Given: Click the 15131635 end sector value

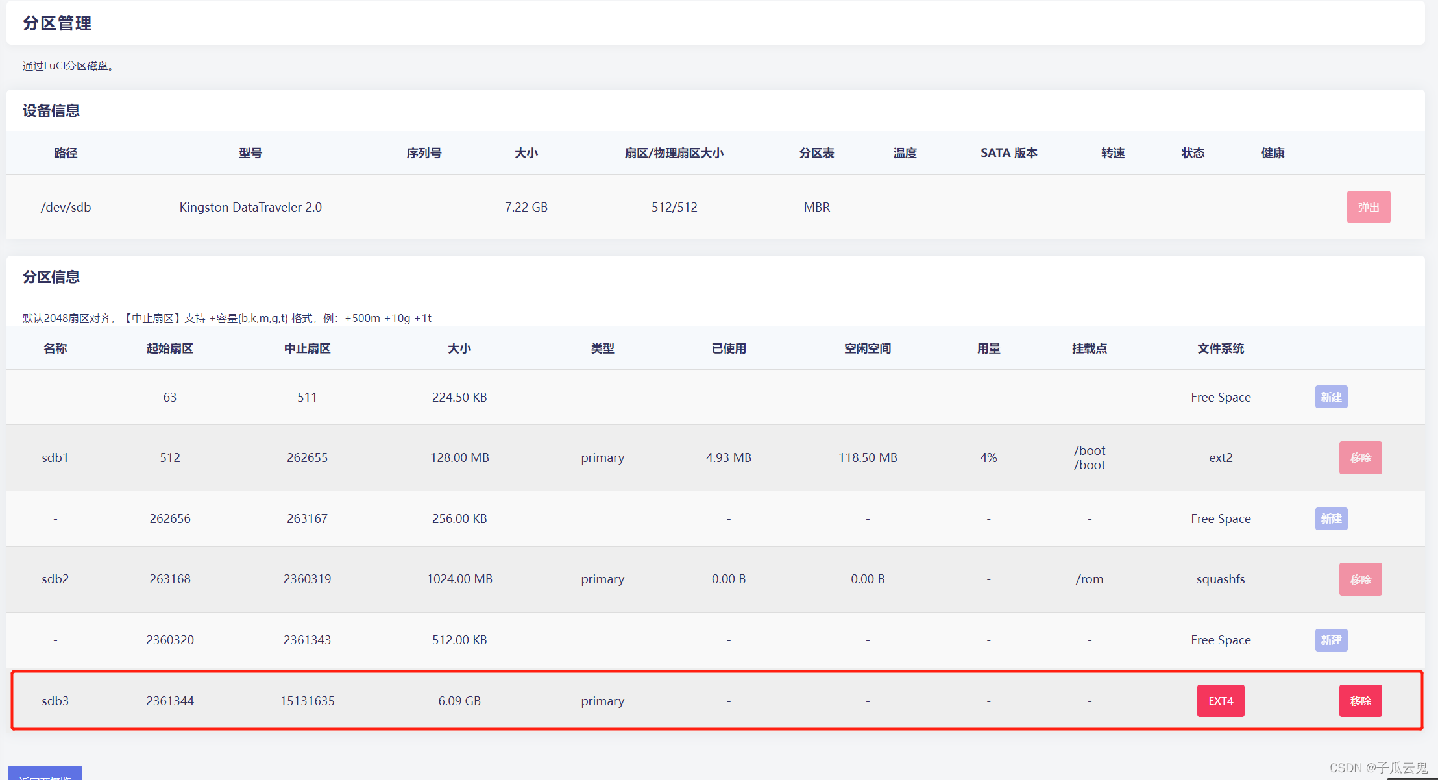Looking at the screenshot, I should pyautogui.click(x=307, y=701).
